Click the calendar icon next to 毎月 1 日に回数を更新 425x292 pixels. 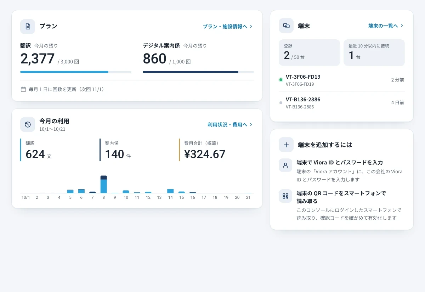23,89
